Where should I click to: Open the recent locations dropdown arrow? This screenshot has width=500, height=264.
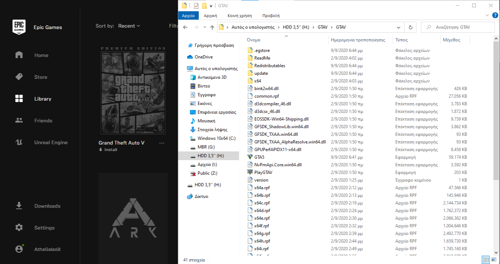pos(205,27)
